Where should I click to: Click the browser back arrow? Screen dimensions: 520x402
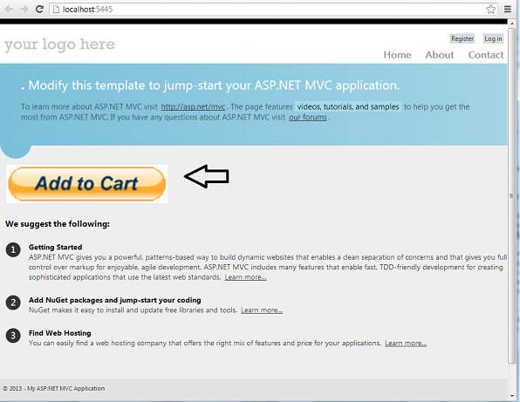coord(9,9)
